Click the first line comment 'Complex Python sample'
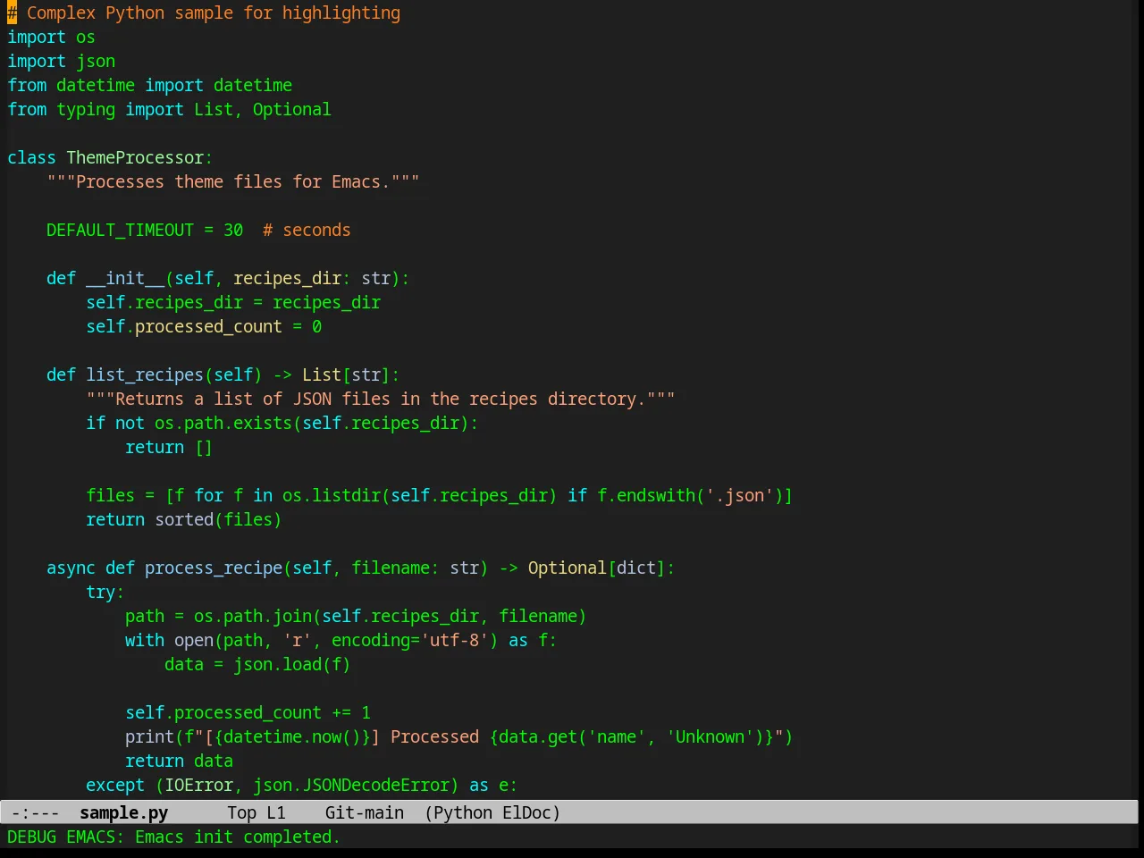Screen dimensions: 1144x858 click(x=204, y=13)
